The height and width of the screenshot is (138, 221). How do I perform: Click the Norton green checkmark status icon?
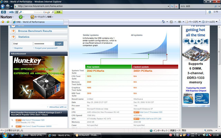pyautogui.click(x=21, y=17)
